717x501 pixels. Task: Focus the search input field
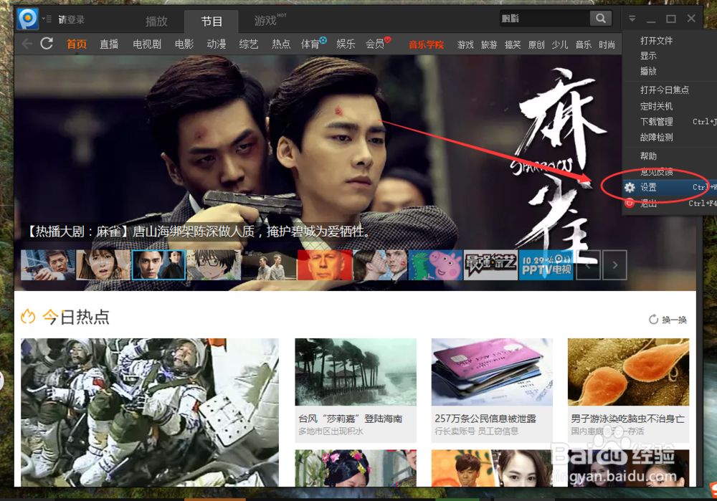[x=544, y=19]
